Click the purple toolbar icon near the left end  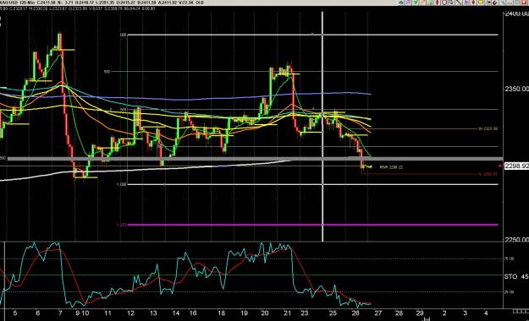coord(409,3)
